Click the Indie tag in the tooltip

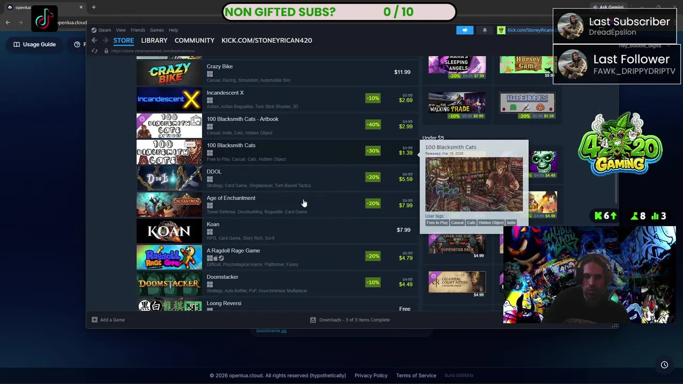point(511,222)
